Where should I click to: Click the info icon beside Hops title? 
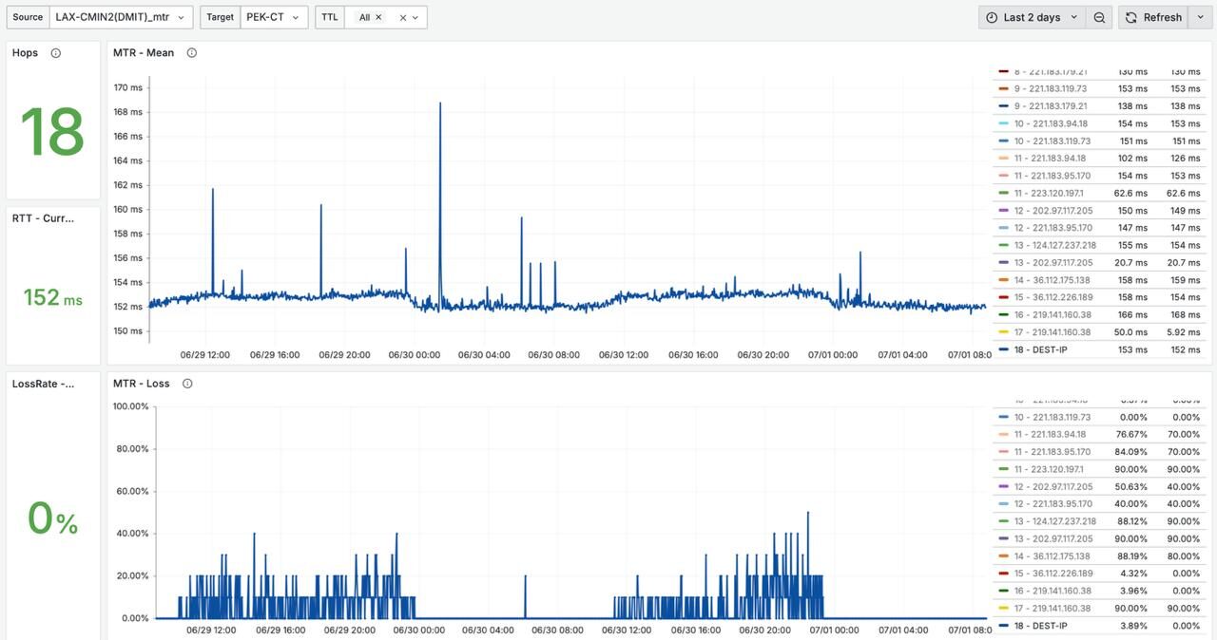[55, 53]
